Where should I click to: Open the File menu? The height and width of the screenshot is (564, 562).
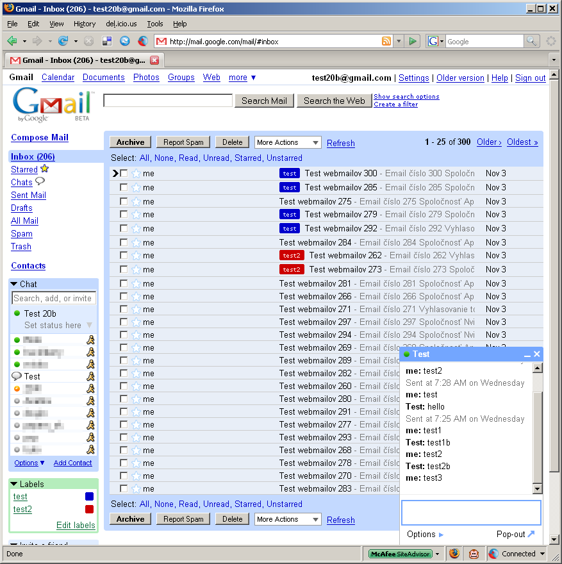pyautogui.click(x=12, y=24)
